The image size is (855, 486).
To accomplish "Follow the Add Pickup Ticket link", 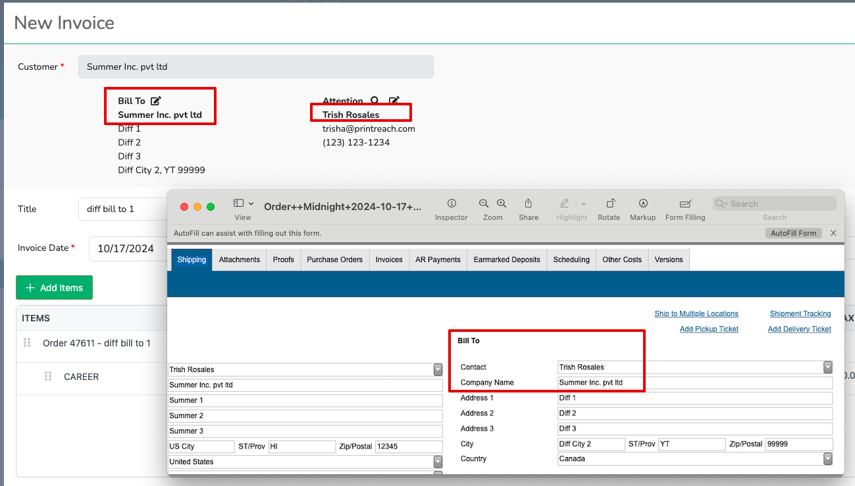I will [709, 329].
